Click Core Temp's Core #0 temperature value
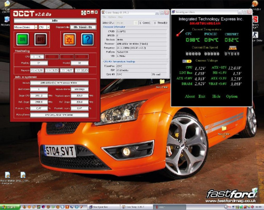This screenshot has height=210, width=264. 134,74
